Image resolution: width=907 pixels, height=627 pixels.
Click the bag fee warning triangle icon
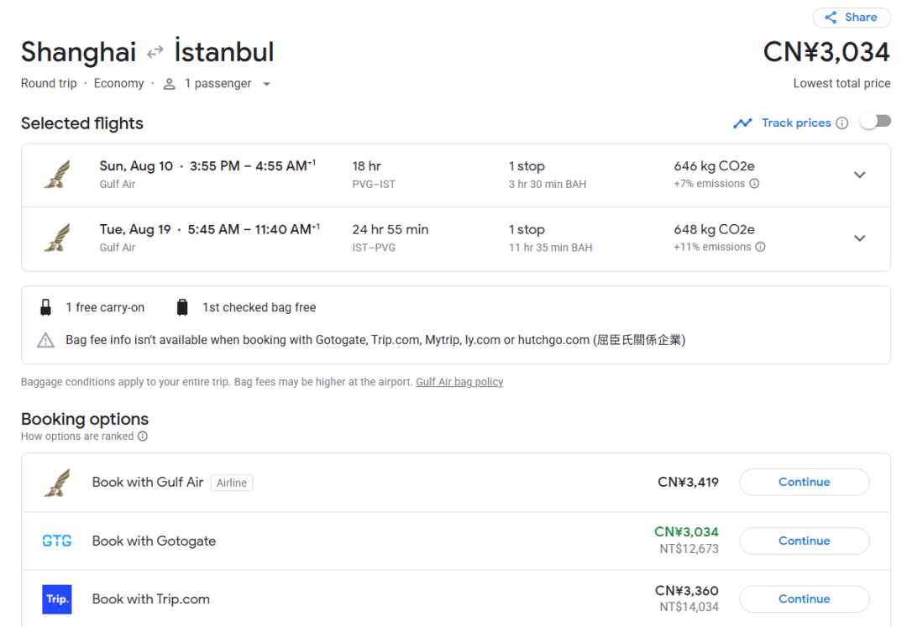[x=45, y=341]
